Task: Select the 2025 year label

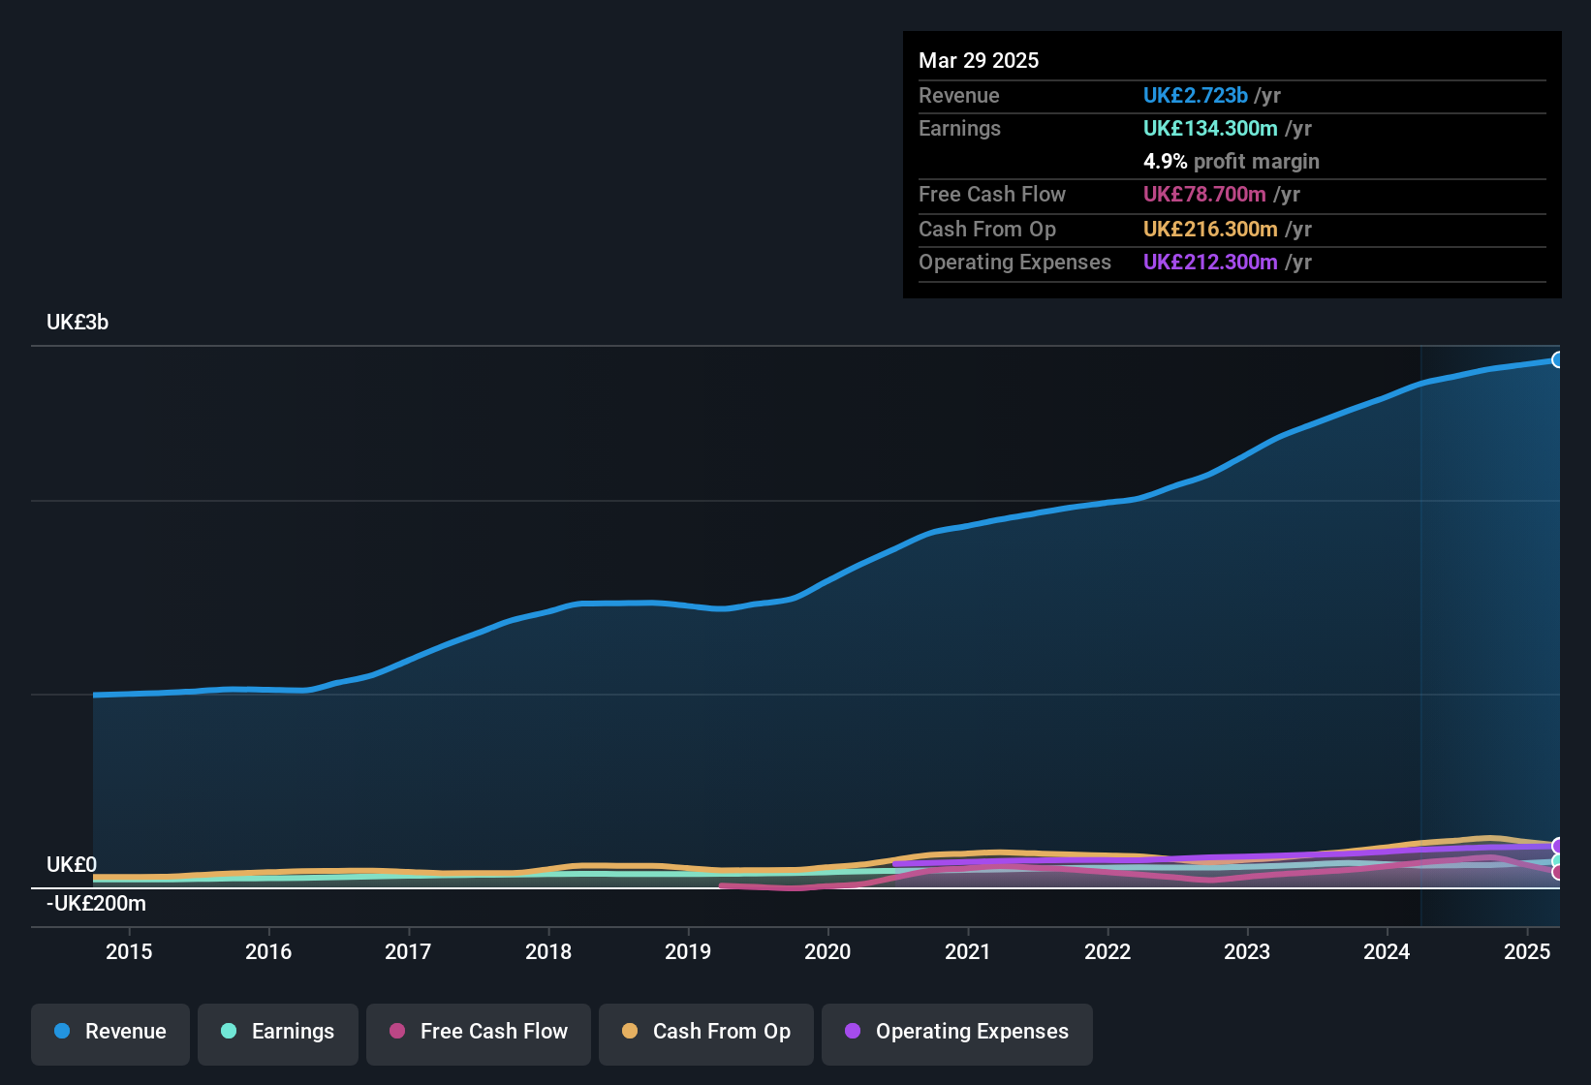Action: point(1529,952)
